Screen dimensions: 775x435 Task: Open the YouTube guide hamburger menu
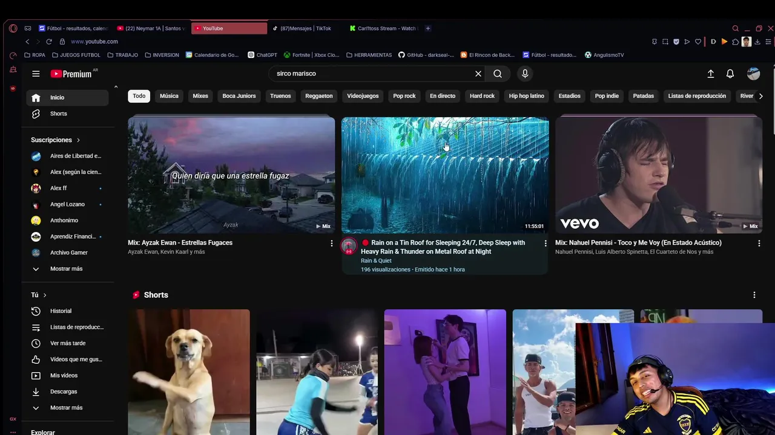click(36, 74)
